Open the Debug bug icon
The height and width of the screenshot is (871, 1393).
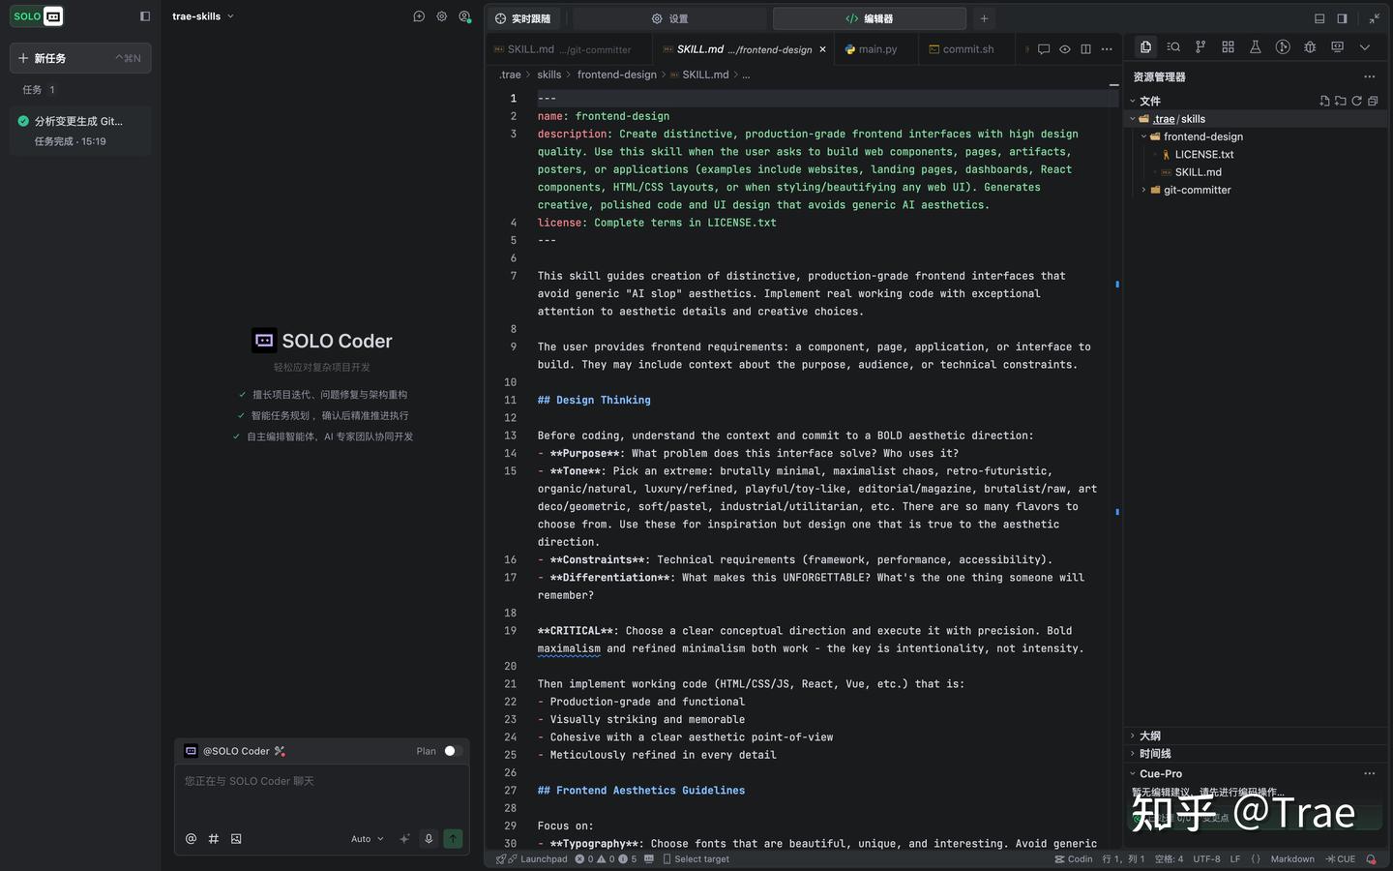1310,46
